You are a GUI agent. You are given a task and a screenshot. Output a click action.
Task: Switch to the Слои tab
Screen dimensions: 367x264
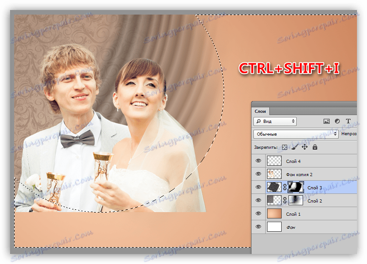pyautogui.click(x=260, y=112)
